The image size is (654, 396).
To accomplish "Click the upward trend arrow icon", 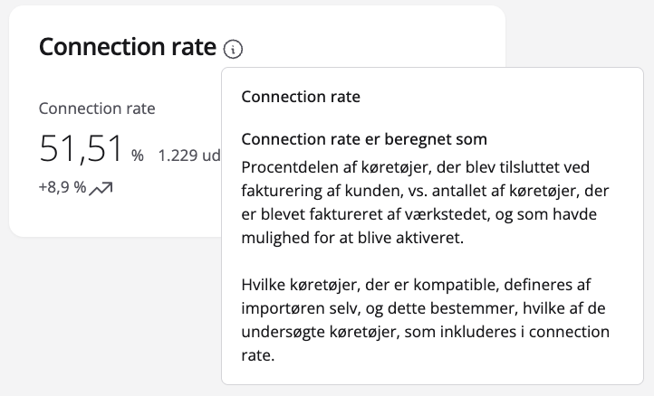I will pyautogui.click(x=101, y=188).
